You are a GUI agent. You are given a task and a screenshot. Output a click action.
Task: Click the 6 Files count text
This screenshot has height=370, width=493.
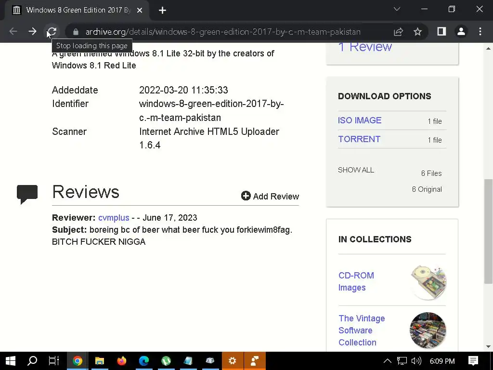431,173
